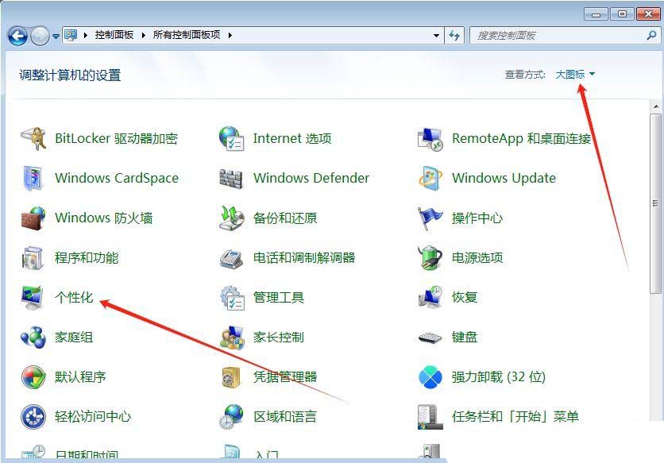Expand the address bar history dropdown

pos(436,36)
